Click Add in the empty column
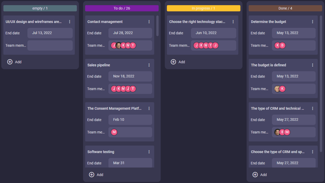The width and height of the screenshot is (325, 183). pos(14,62)
